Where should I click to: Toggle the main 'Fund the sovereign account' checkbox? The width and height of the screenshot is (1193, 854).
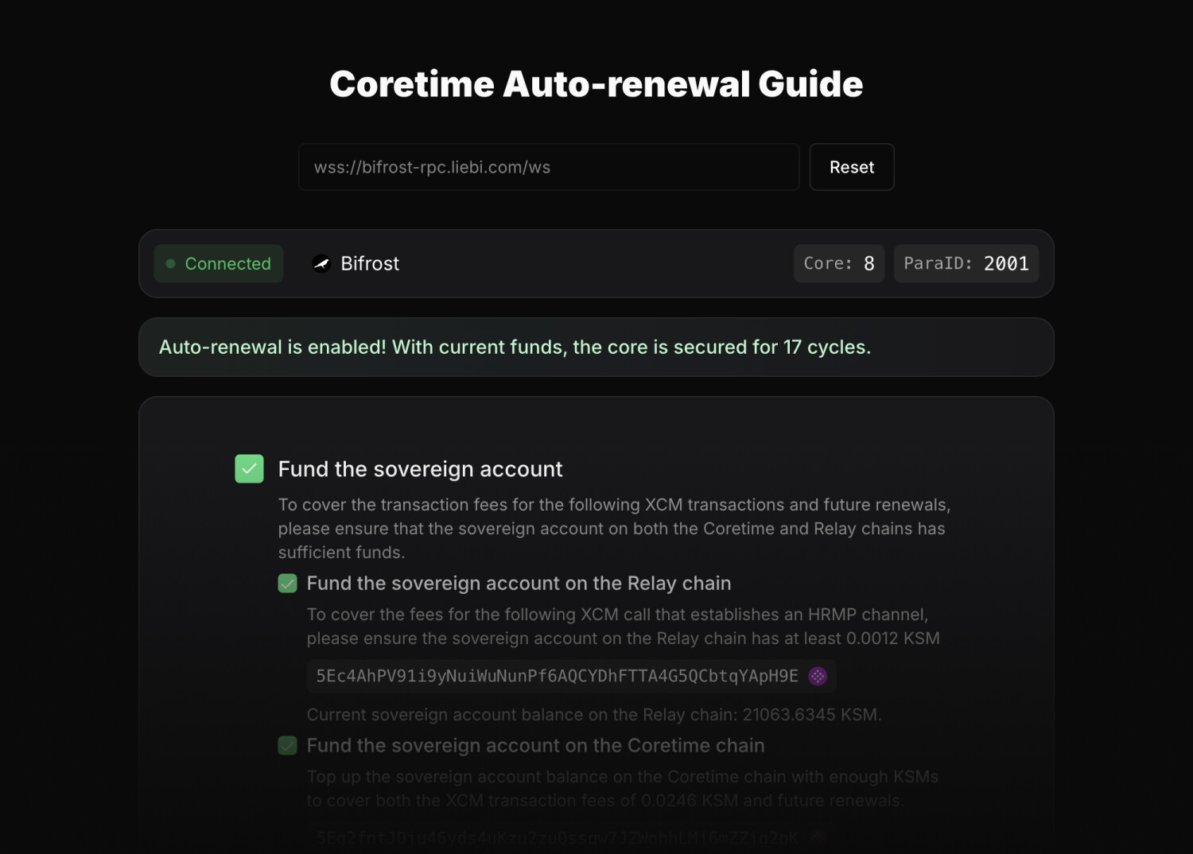(x=249, y=469)
